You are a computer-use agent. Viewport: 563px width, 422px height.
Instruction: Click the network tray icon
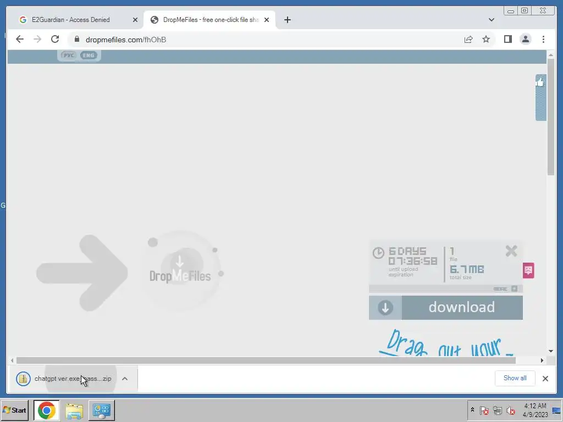point(497,410)
